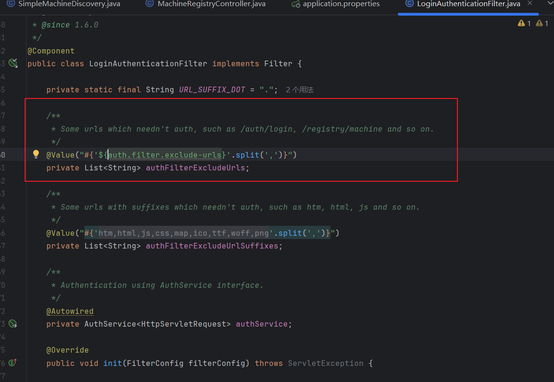Click the implements-method gutter icon beside init
The height and width of the screenshot is (382, 554).
(13, 363)
